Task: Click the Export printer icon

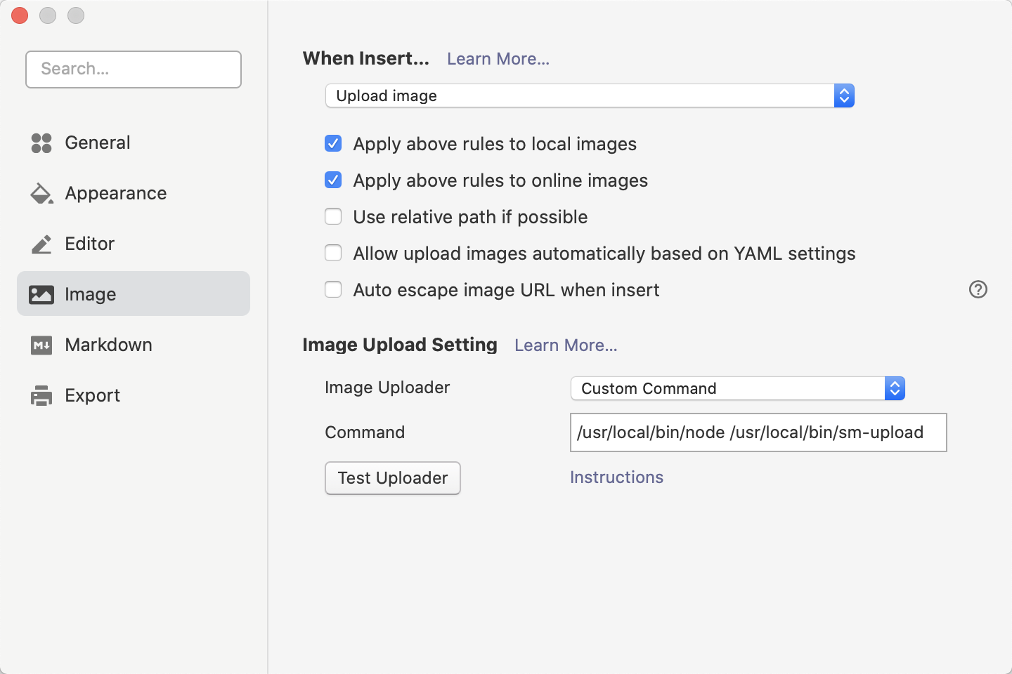Action: [x=41, y=396]
